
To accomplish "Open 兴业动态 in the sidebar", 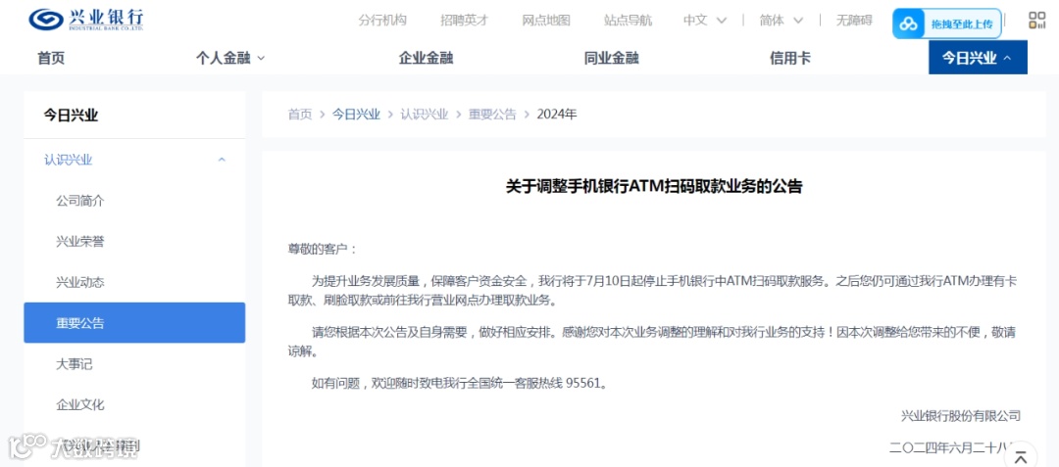I will (x=80, y=282).
